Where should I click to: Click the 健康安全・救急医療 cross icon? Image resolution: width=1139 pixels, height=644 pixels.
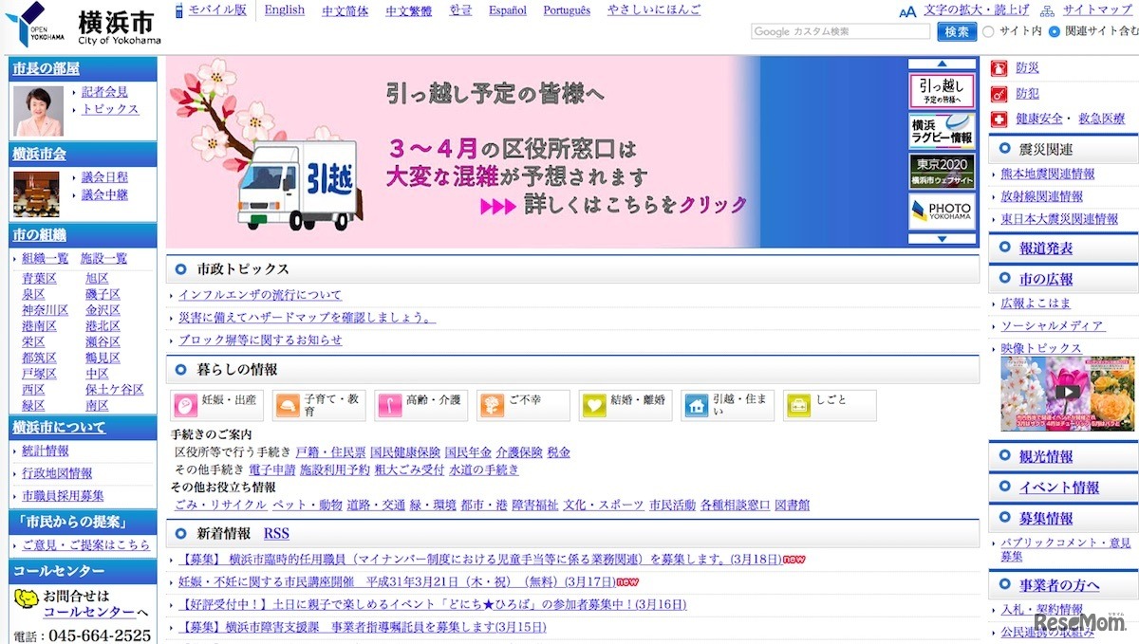(999, 118)
